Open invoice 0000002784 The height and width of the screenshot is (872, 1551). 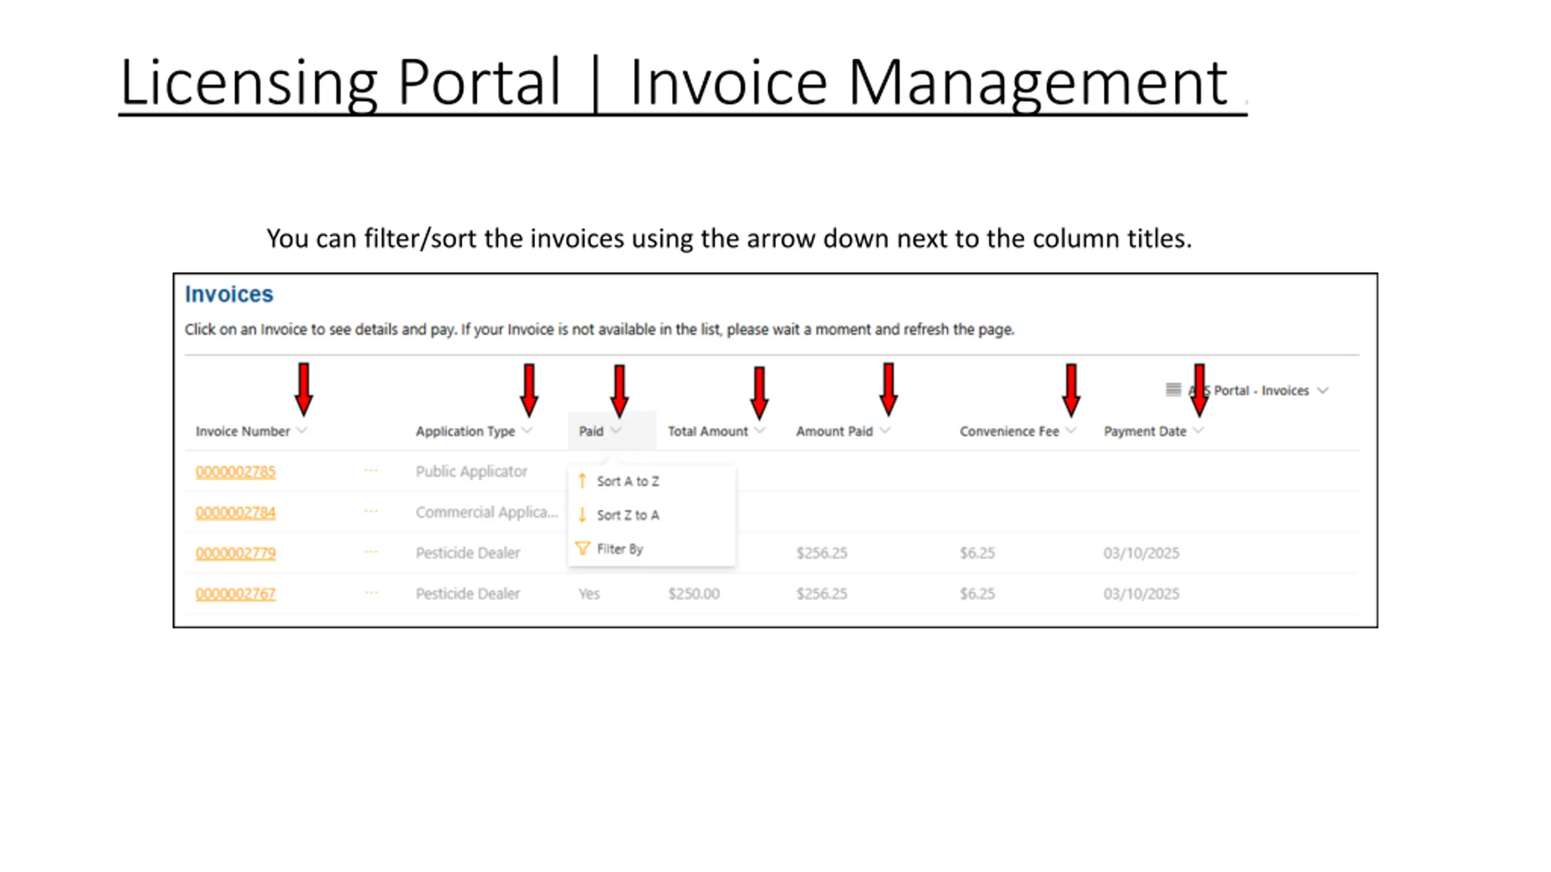click(235, 512)
